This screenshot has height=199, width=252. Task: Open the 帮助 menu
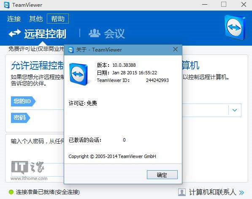pyautogui.click(x=58, y=19)
